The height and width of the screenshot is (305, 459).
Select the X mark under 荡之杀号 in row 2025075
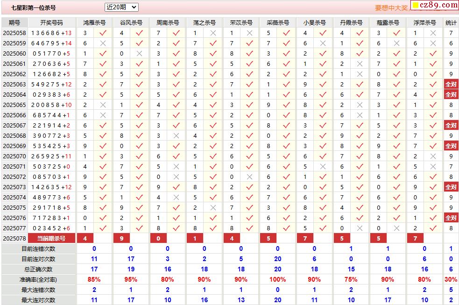coord(213,207)
